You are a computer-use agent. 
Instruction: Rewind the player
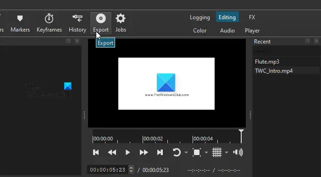pos(112,152)
